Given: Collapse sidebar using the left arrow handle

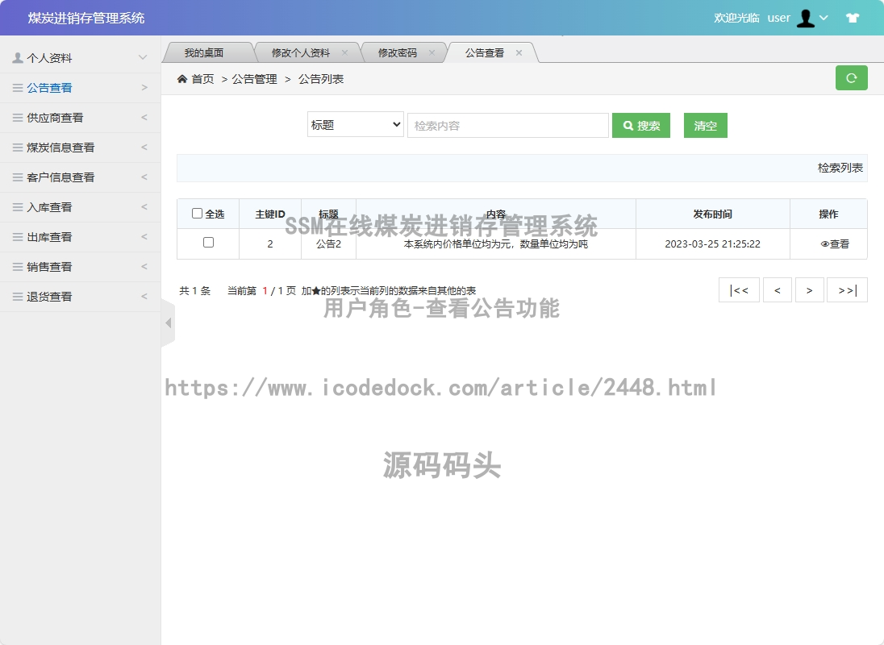Looking at the screenshot, I should 168,322.
